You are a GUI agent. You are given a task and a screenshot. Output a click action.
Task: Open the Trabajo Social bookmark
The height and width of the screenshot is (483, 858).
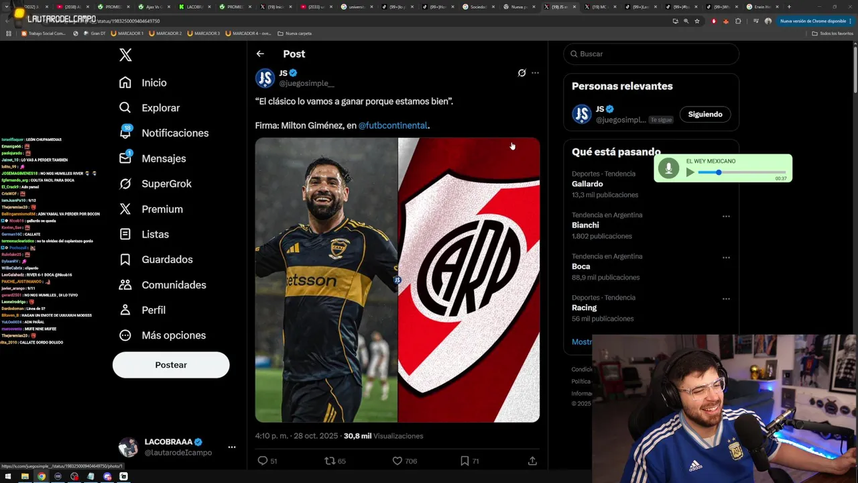[44, 33]
